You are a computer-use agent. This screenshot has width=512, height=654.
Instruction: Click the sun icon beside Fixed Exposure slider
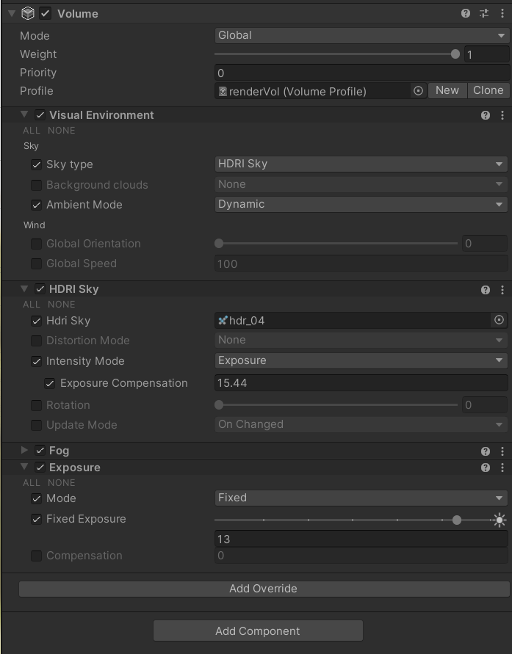(x=500, y=520)
